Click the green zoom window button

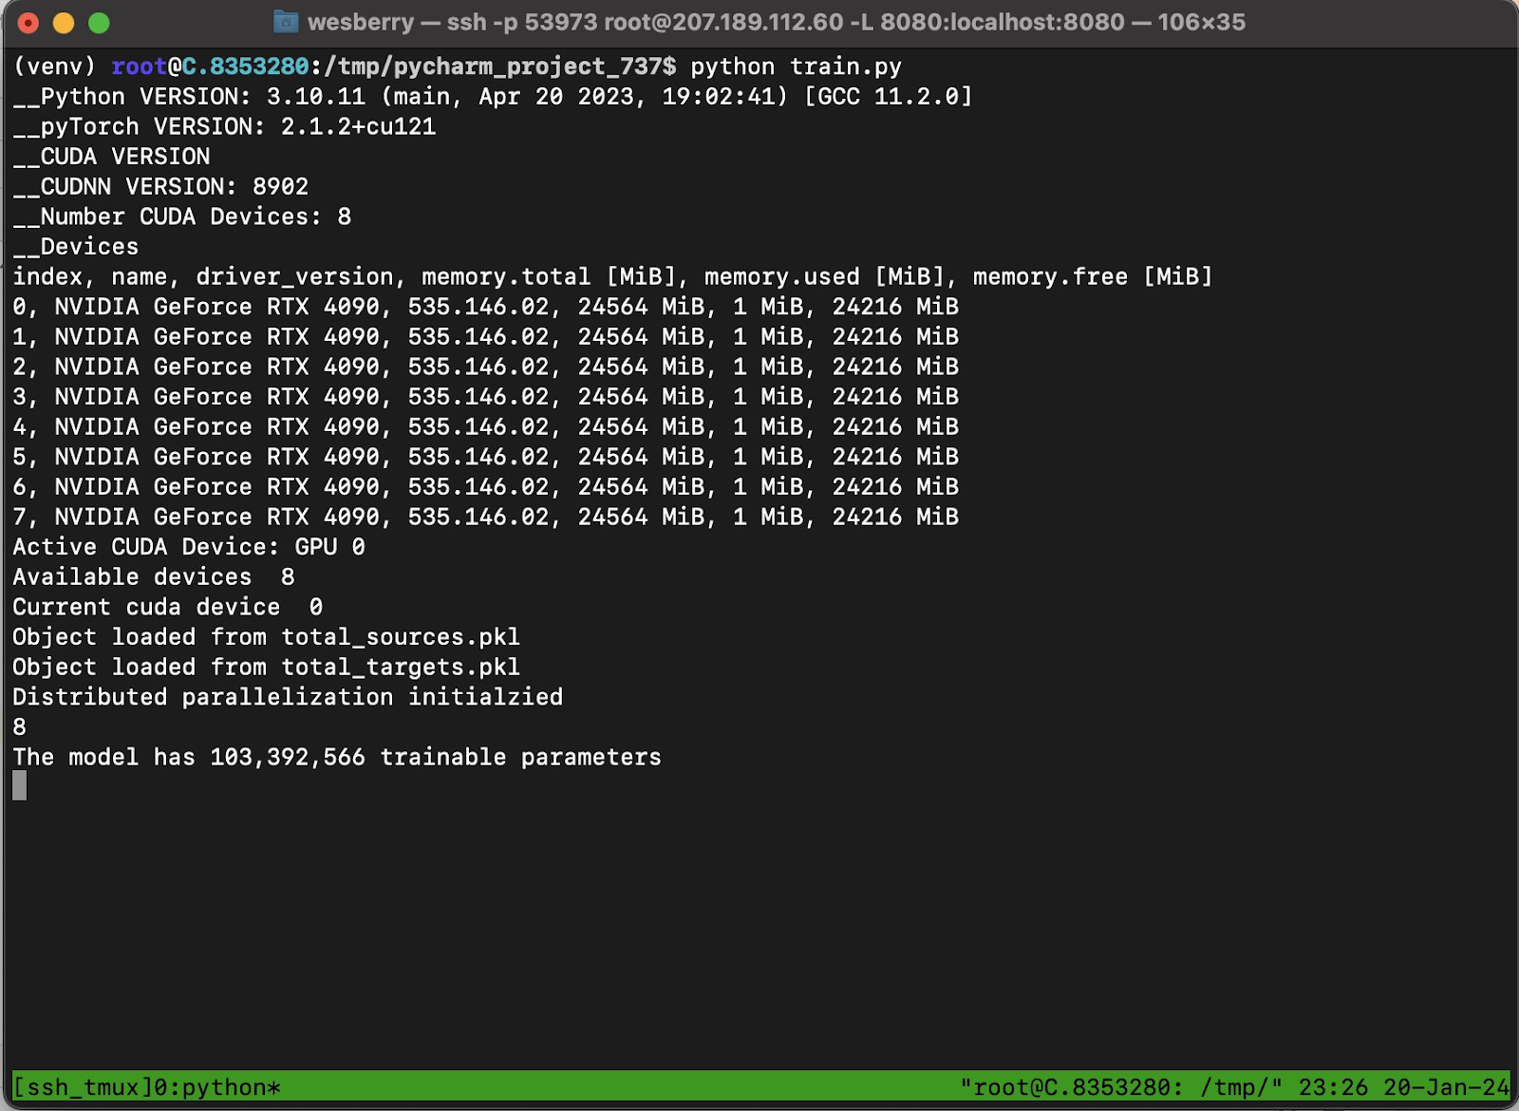click(99, 23)
